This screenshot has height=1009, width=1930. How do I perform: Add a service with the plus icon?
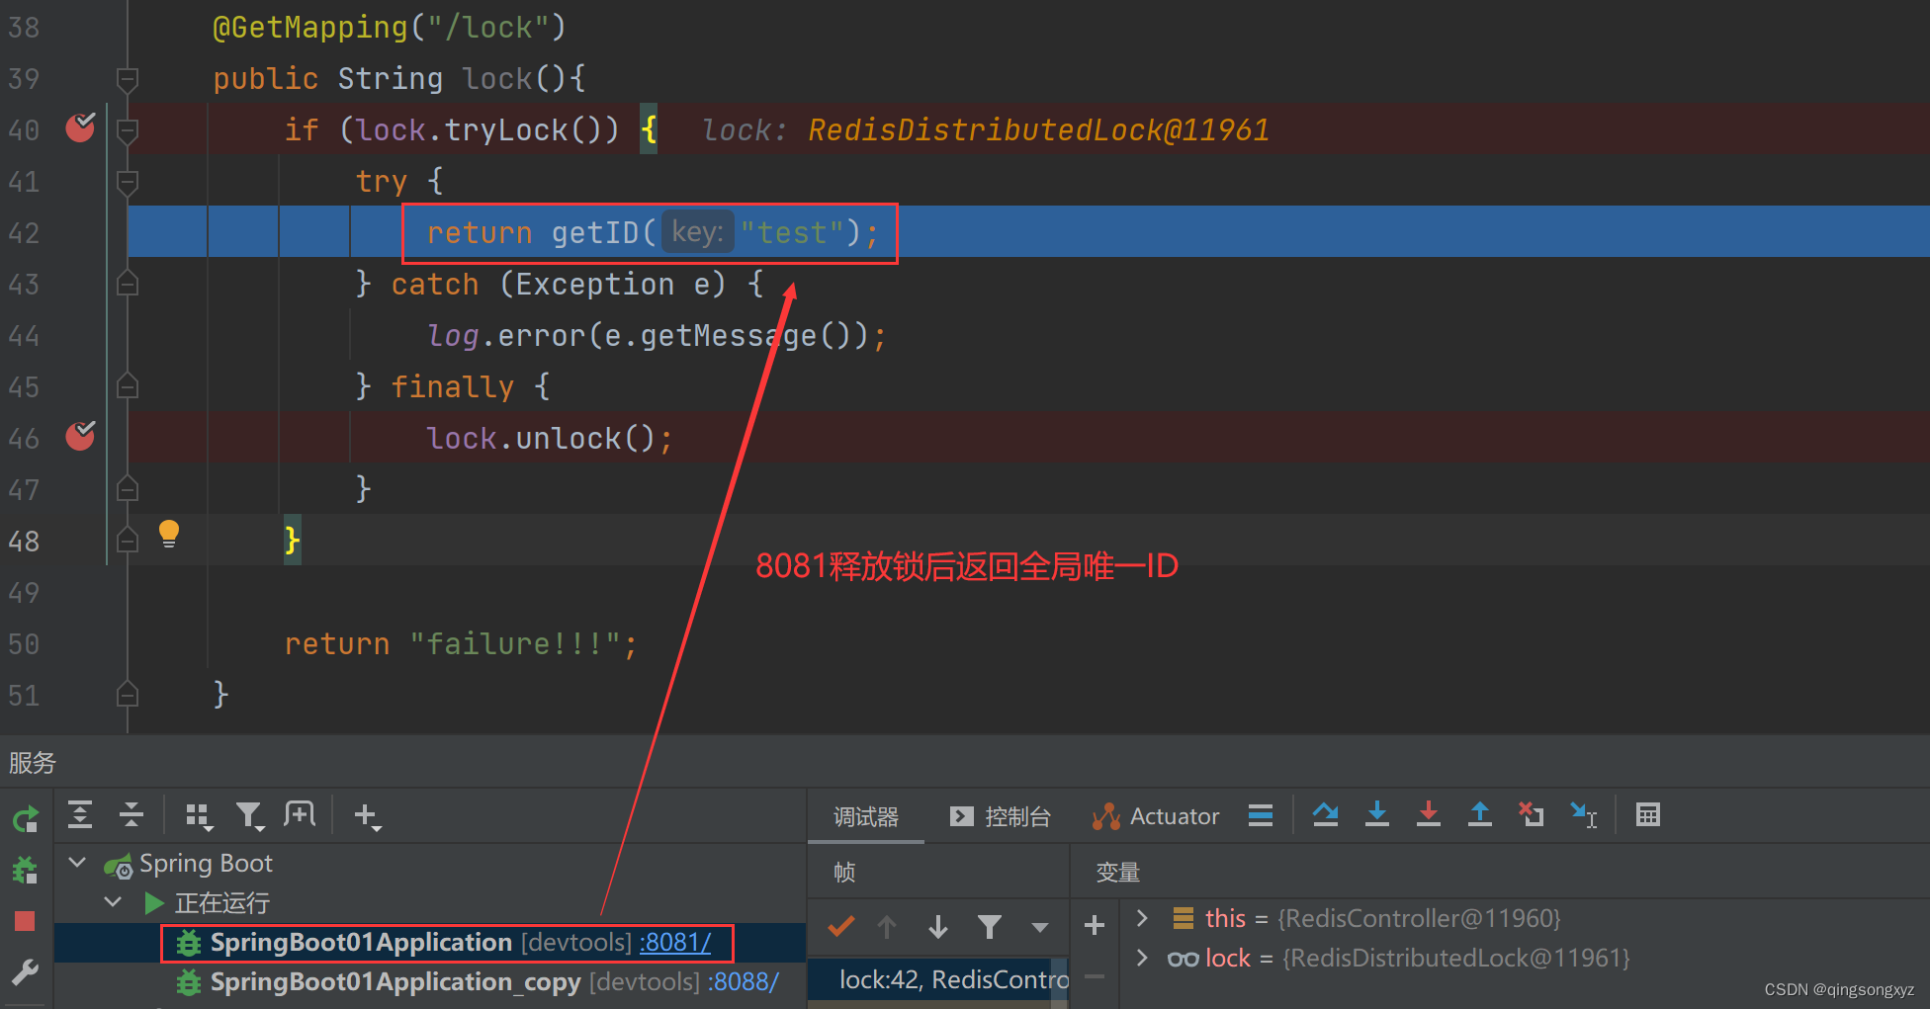367,816
